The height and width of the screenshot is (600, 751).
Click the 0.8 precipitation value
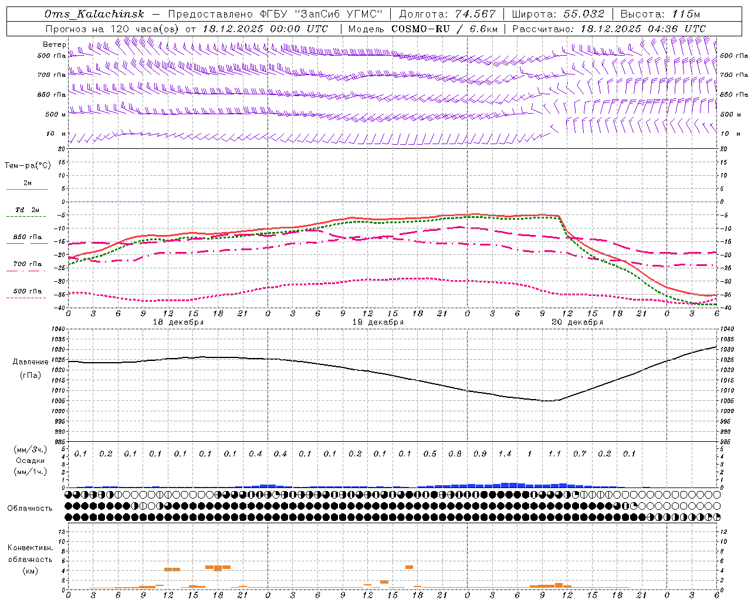click(x=455, y=454)
